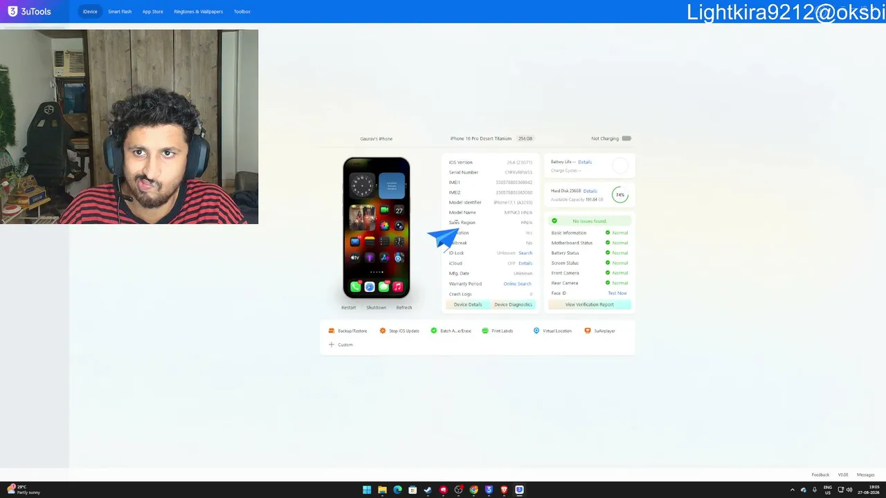886x498 pixels.
Task: Click the 256GB storage badge
Action: (525, 138)
